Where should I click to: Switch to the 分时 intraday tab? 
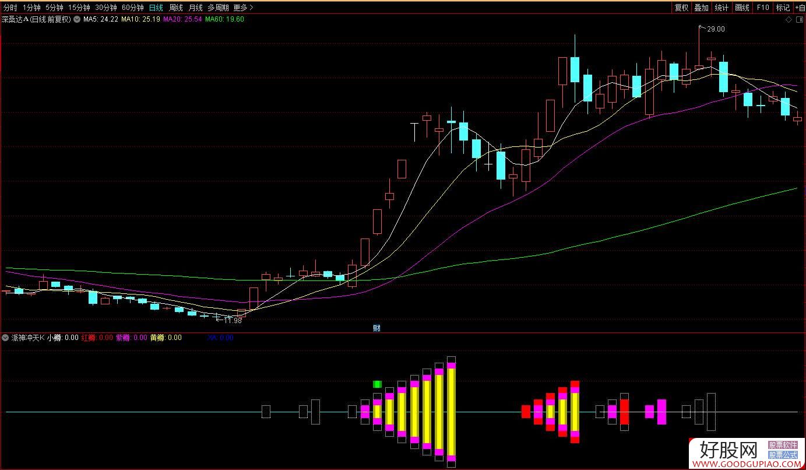point(10,8)
